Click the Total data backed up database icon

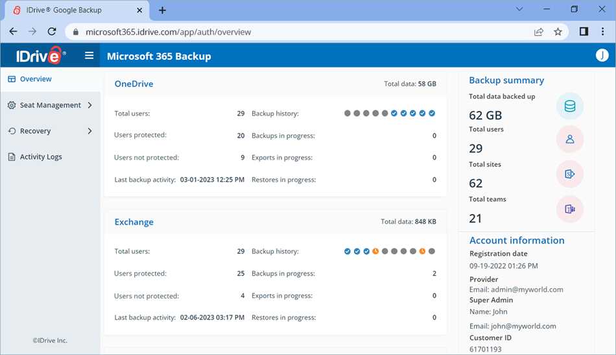570,106
